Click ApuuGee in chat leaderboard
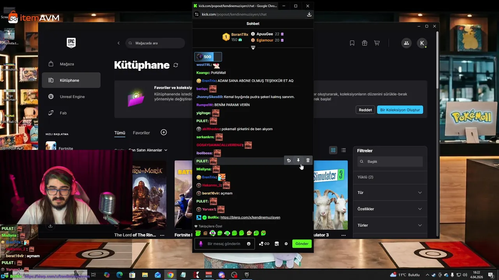499x280 pixels. [265, 34]
